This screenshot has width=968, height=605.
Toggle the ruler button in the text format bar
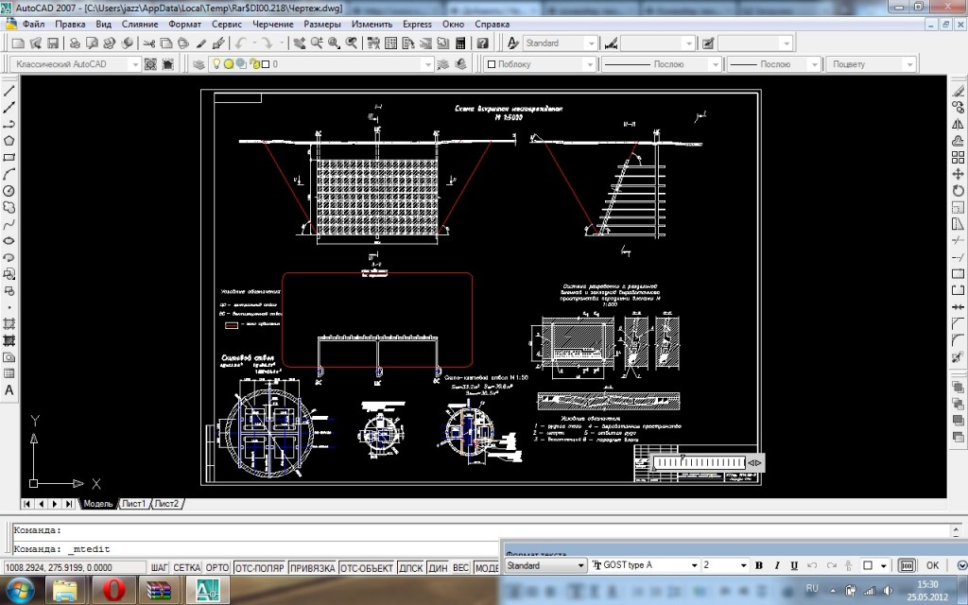tap(907, 565)
